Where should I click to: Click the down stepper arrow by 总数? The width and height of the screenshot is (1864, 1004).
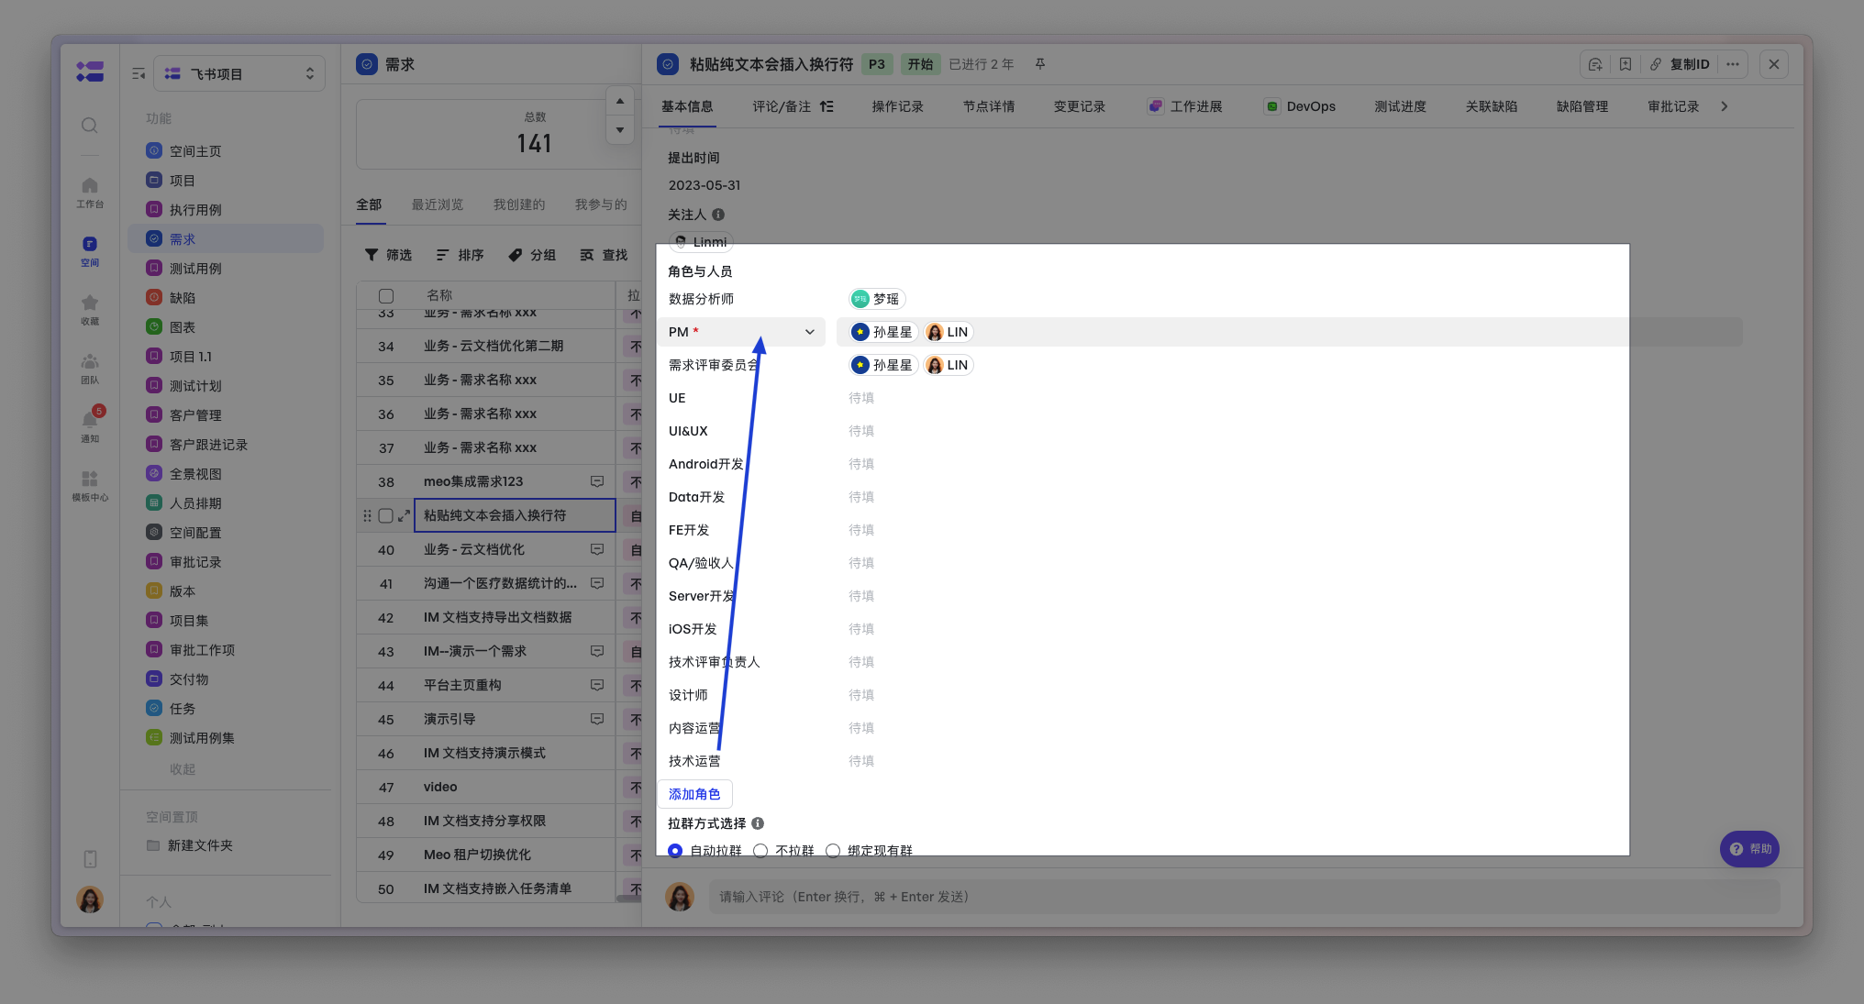[x=620, y=129]
